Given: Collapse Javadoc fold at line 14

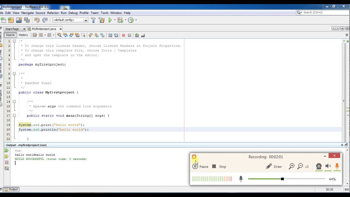Looking at the screenshot, I should click(14, 102).
